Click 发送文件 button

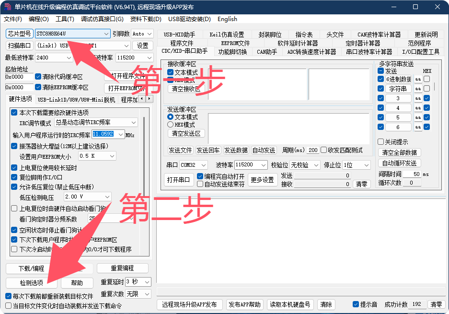(180, 150)
